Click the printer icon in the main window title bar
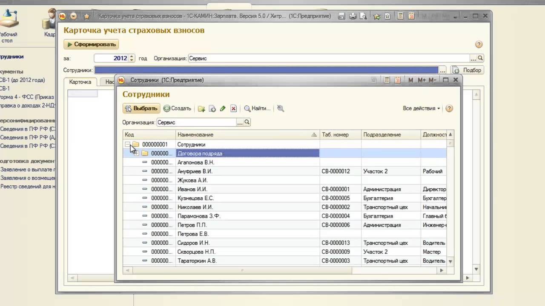The width and height of the screenshot is (545, 306). 353,16
